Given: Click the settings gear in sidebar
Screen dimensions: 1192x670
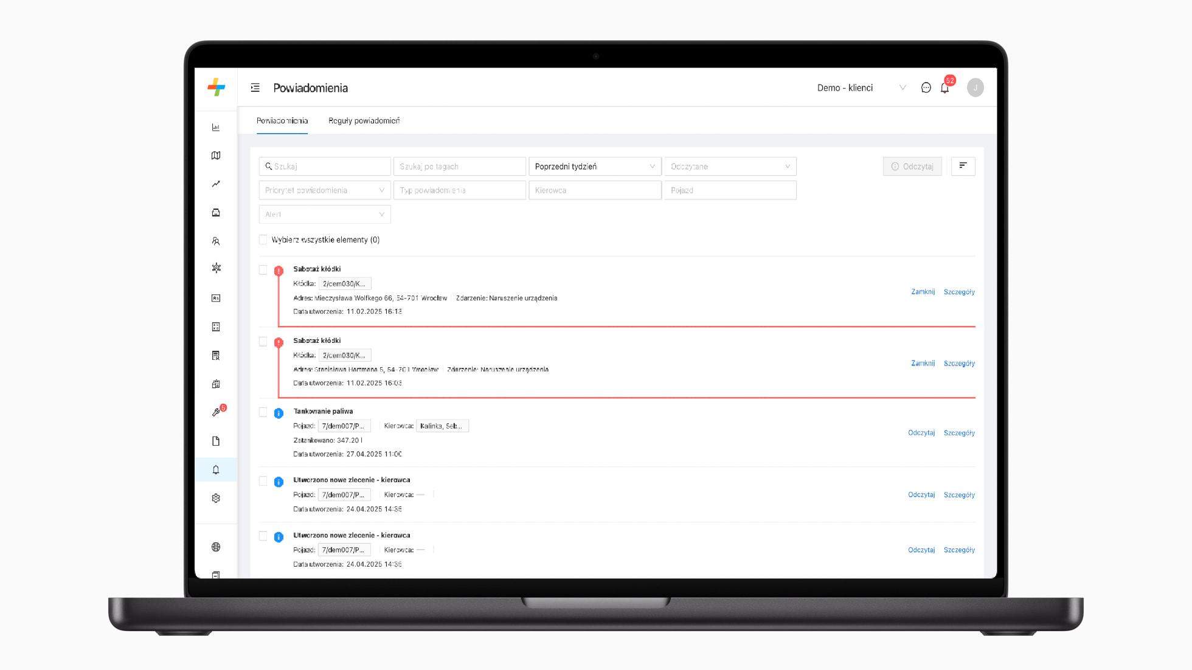Looking at the screenshot, I should coord(216,498).
